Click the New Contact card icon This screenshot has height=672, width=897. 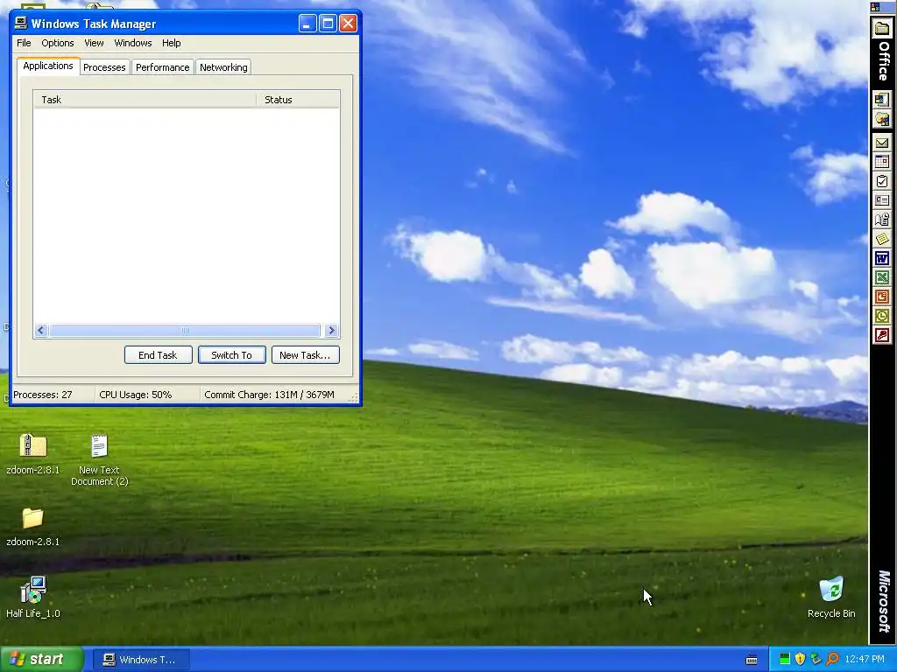point(881,200)
